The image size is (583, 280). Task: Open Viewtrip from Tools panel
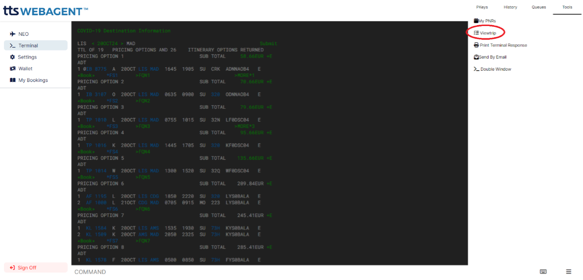(x=485, y=33)
